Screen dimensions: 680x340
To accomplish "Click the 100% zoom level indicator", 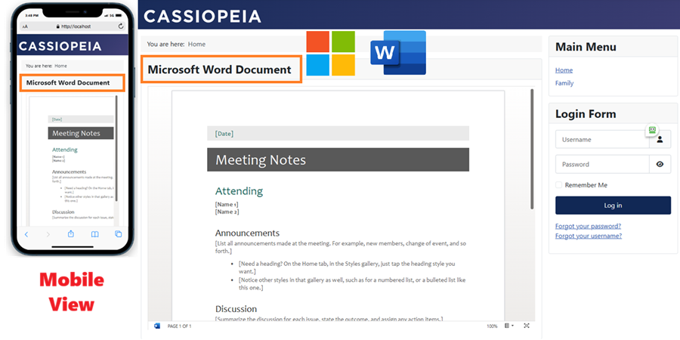I will pyautogui.click(x=492, y=326).
